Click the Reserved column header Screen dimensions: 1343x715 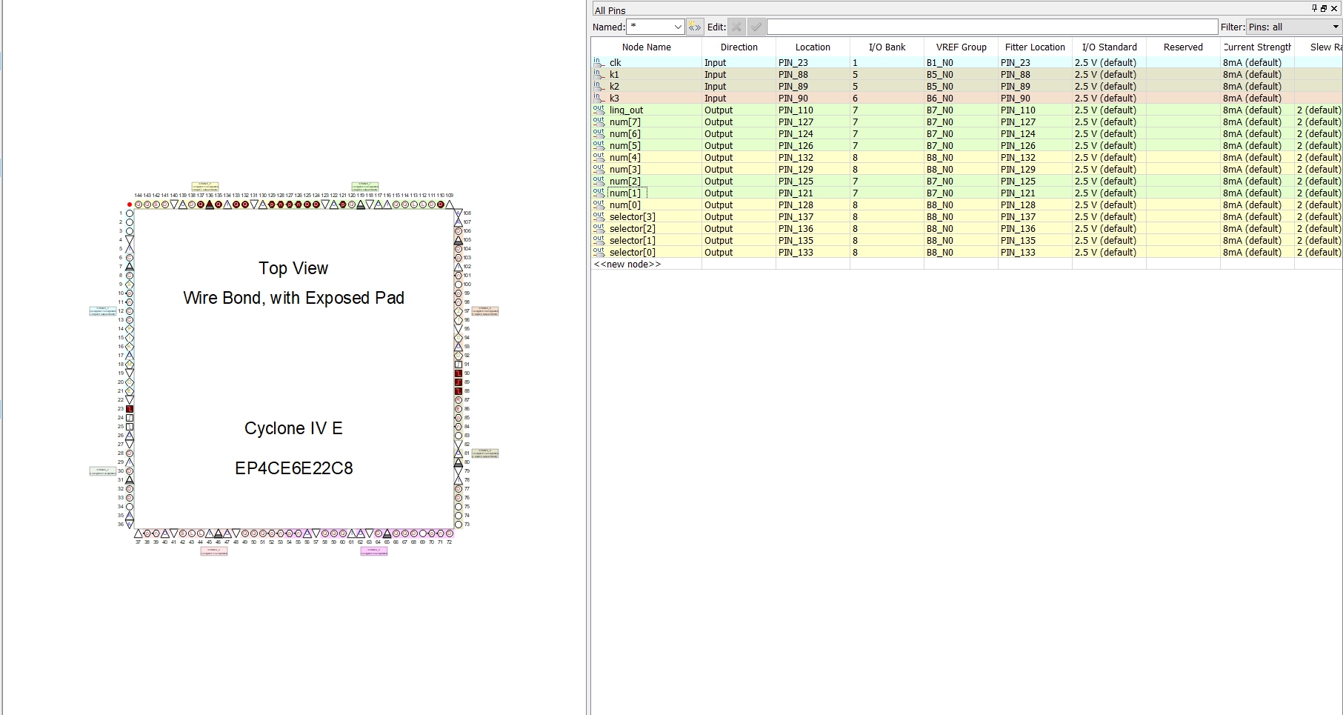point(1183,47)
